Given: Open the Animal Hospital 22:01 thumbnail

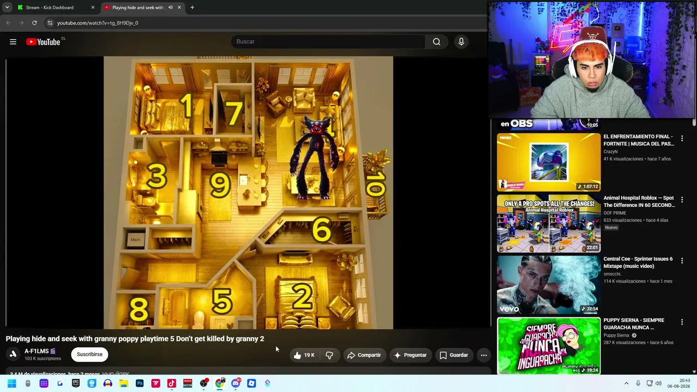Looking at the screenshot, I should [548, 223].
